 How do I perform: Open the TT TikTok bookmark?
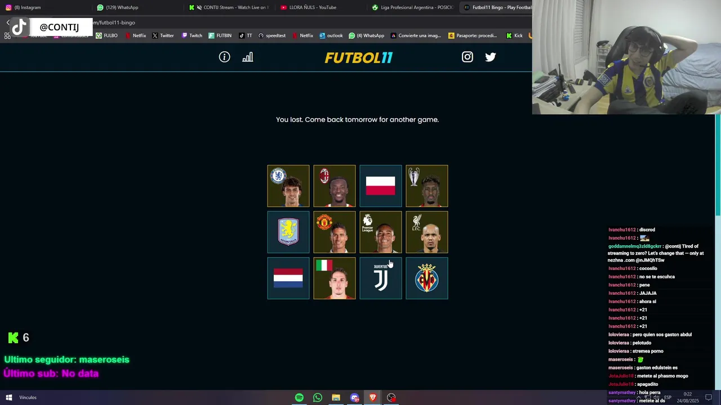point(246,35)
